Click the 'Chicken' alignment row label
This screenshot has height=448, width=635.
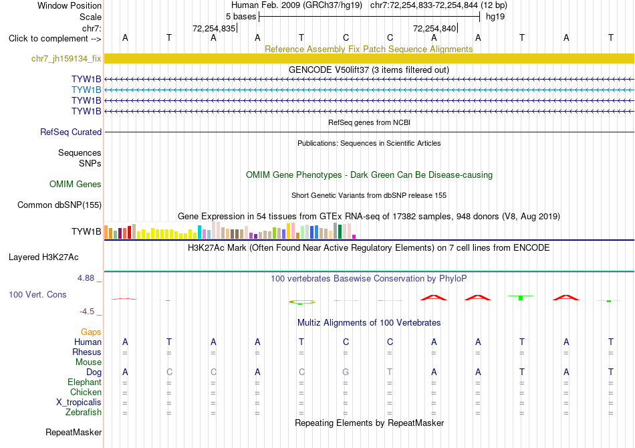point(86,392)
